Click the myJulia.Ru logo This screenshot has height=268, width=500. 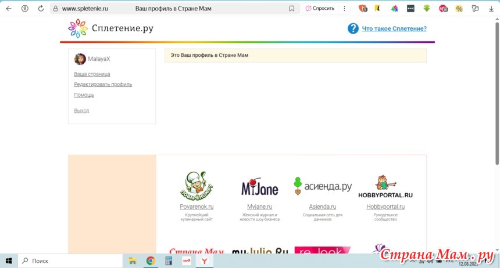(260, 250)
